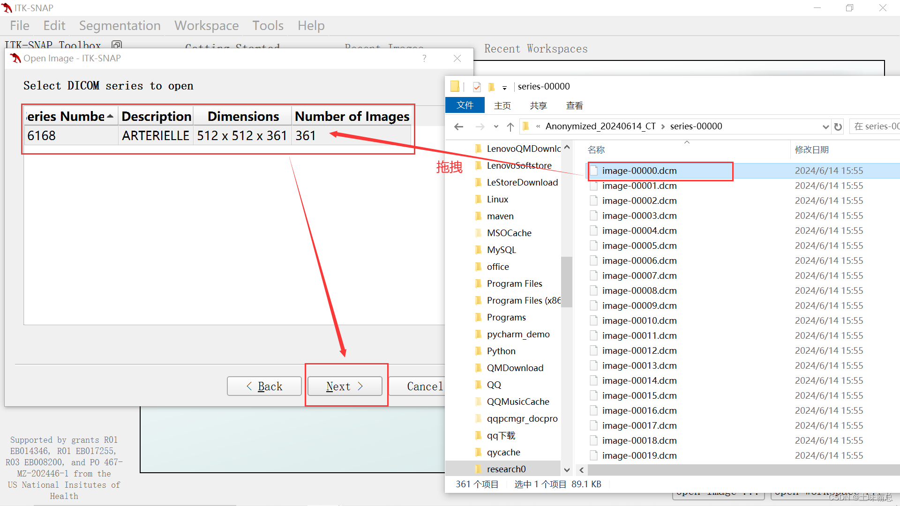Click the up-folder arrow icon
The image size is (900, 506).
tap(510, 126)
